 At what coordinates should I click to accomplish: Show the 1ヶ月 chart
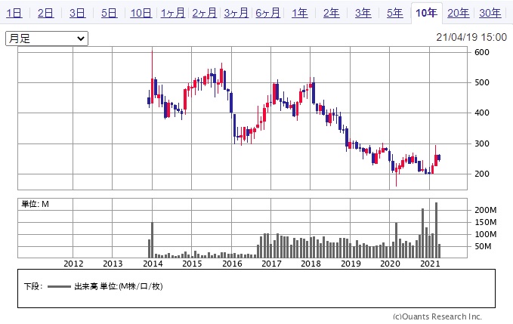[x=173, y=13]
